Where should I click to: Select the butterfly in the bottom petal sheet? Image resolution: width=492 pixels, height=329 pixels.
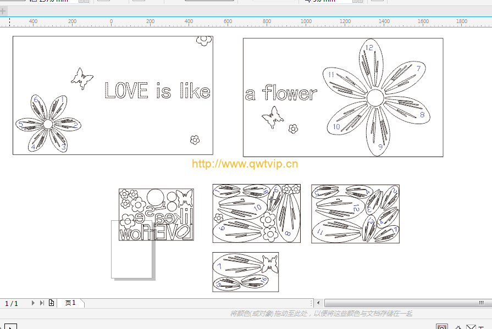tap(270, 264)
